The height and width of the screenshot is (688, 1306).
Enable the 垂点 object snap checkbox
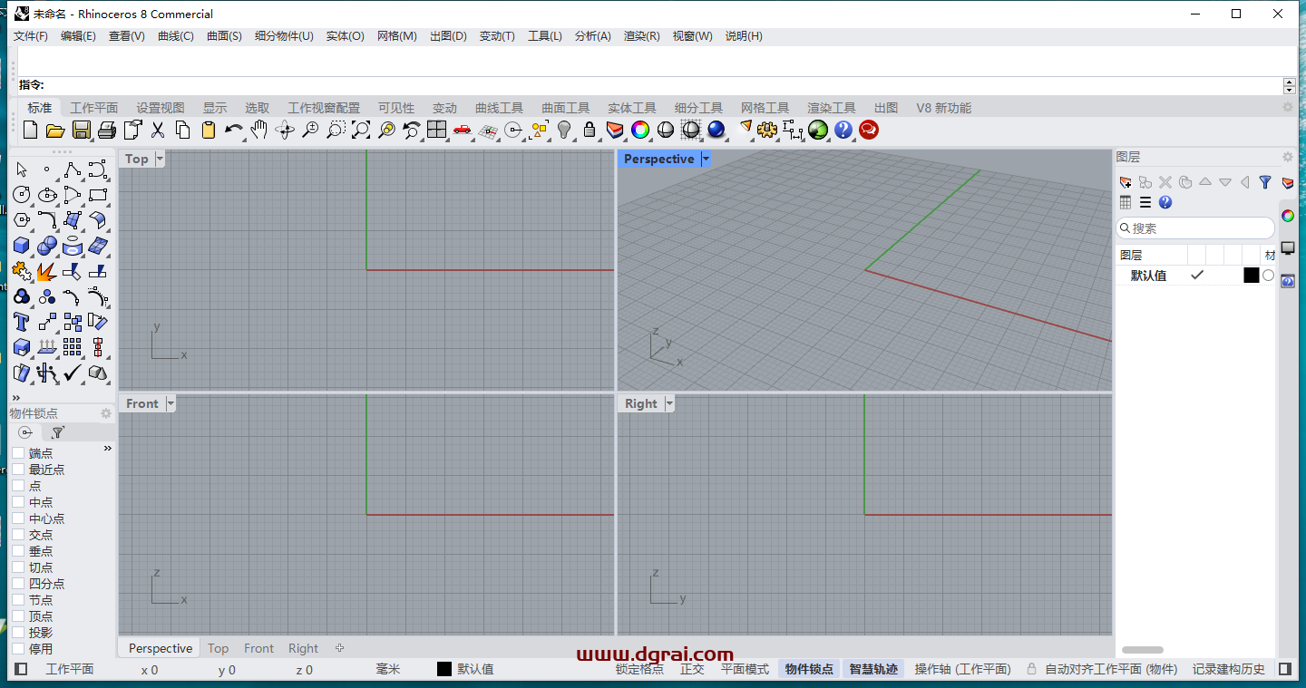(x=18, y=551)
